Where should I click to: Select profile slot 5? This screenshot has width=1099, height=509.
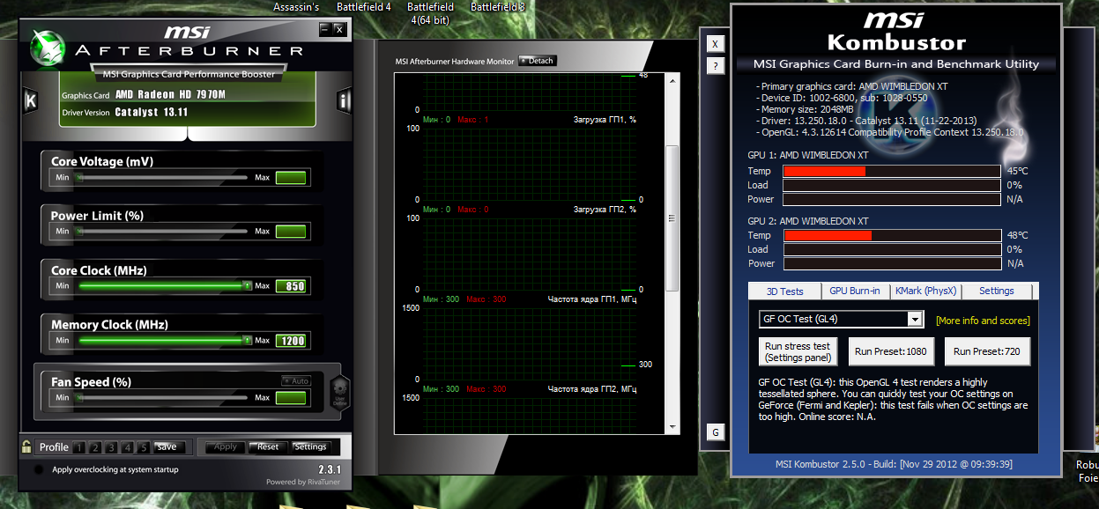coord(144,447)
